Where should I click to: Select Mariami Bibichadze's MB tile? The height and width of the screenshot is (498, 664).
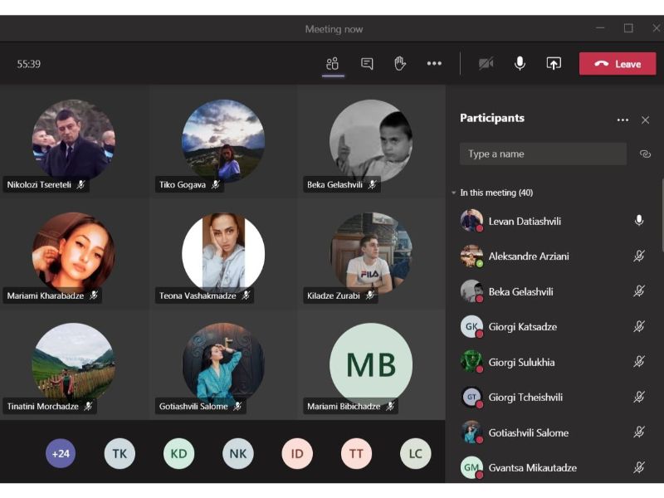click(371, 364)
